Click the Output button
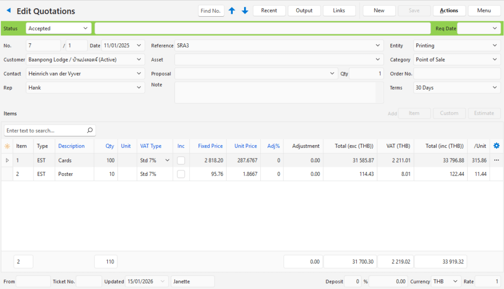 click(304, 11)
